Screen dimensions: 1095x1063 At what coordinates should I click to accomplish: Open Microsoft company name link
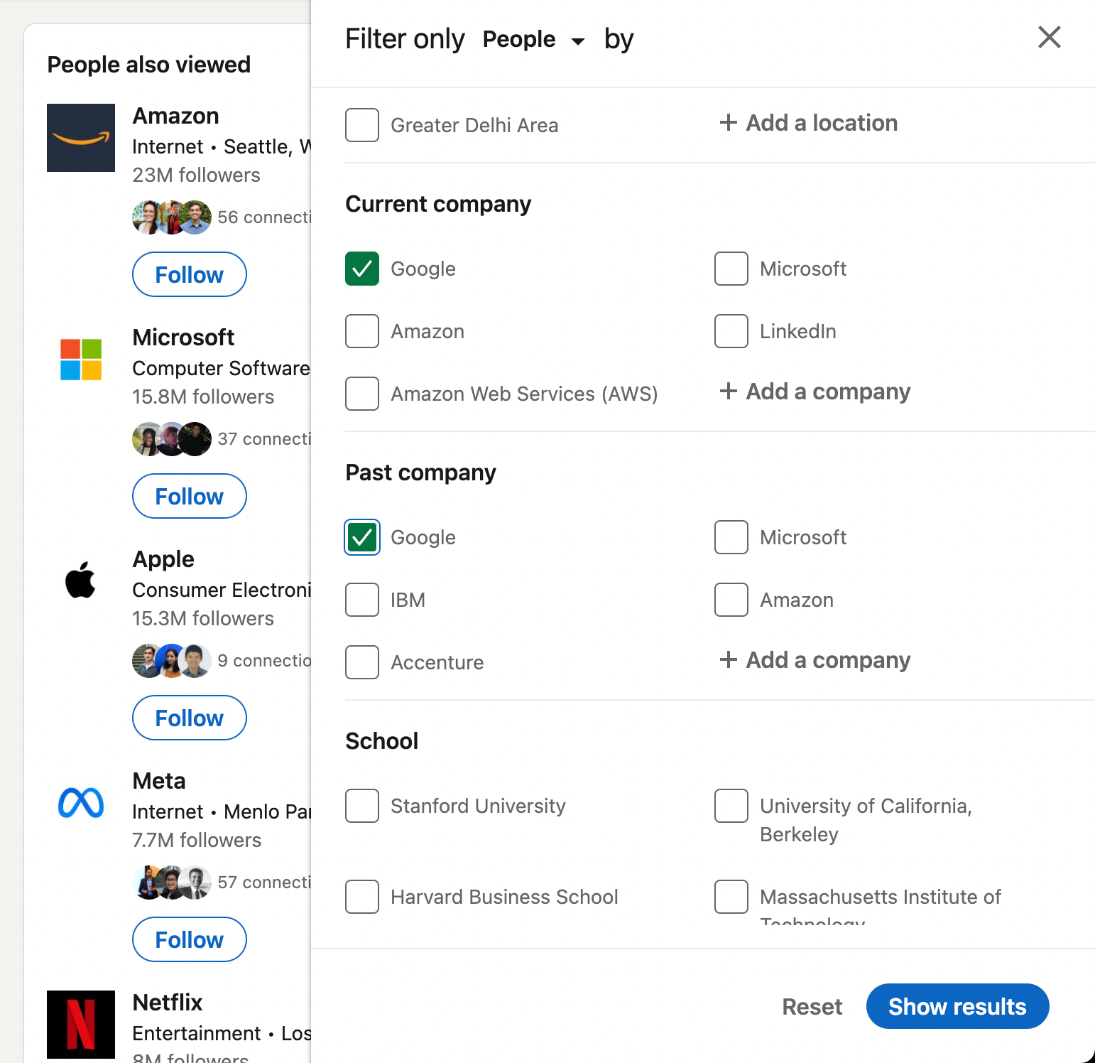point(183,338)
